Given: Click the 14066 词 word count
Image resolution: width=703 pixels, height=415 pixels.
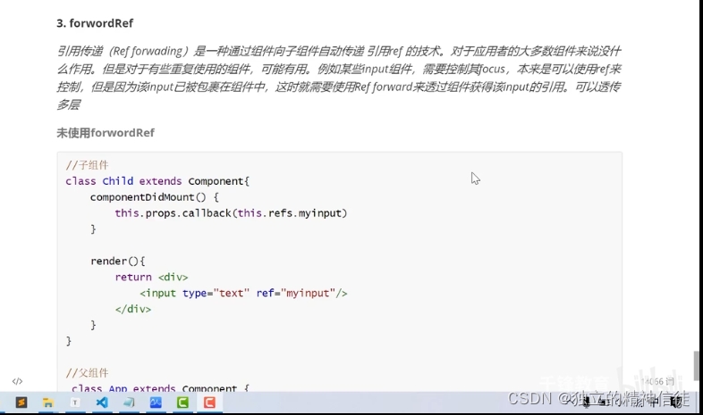Looking at the screenshot, I should tap(657, 381).
